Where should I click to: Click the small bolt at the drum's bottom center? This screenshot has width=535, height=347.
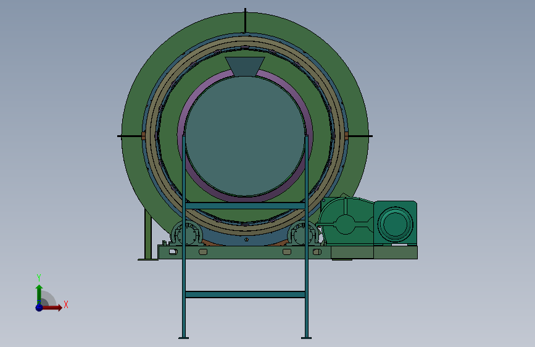(246, 240)
